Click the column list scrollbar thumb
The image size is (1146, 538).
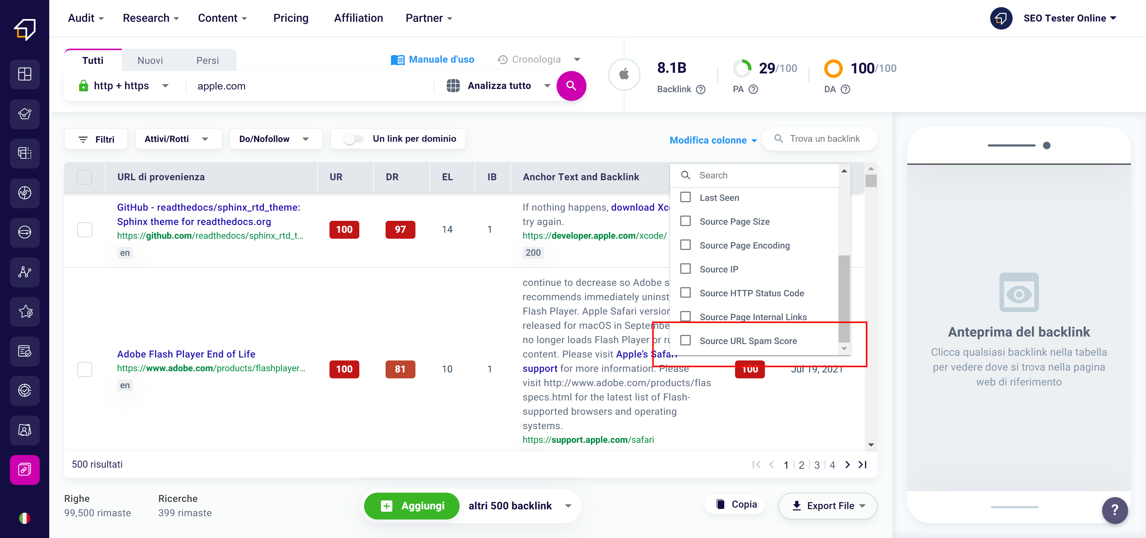844,298
